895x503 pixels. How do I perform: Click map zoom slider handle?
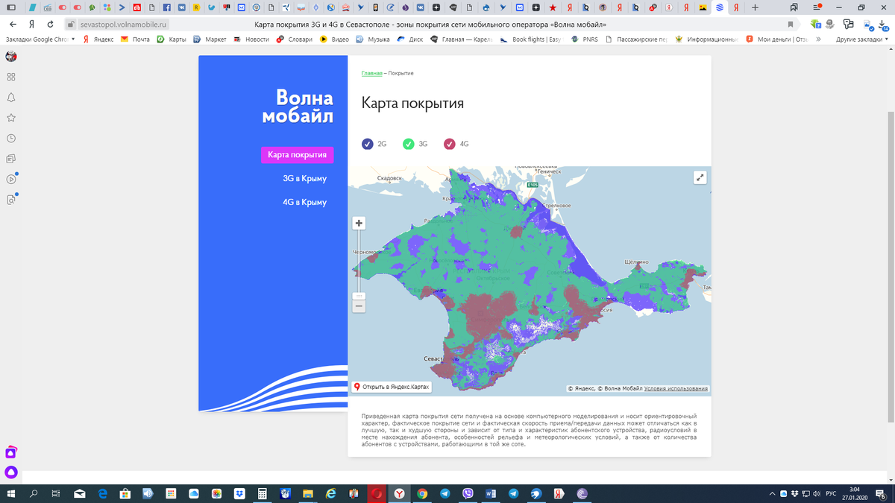click(x=359, y=296)
